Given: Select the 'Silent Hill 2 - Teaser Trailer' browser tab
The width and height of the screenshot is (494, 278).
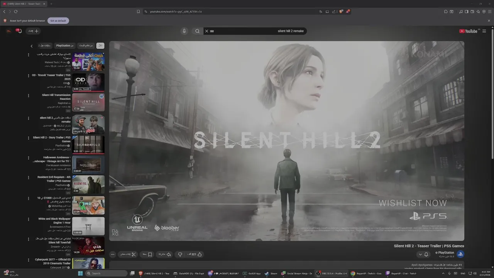Looking at the screenshot, I should 24,4.
